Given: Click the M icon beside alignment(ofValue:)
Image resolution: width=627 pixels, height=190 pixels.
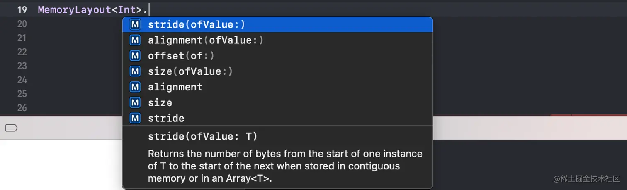Looking at the screenshot, I should click(135, 40).
